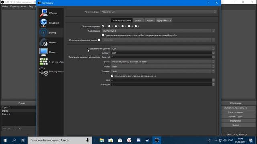Viewport: 257px width, 144px height.
Task: Click Запустить трансляцию in OBS window
Action: (x=236, y=108)
